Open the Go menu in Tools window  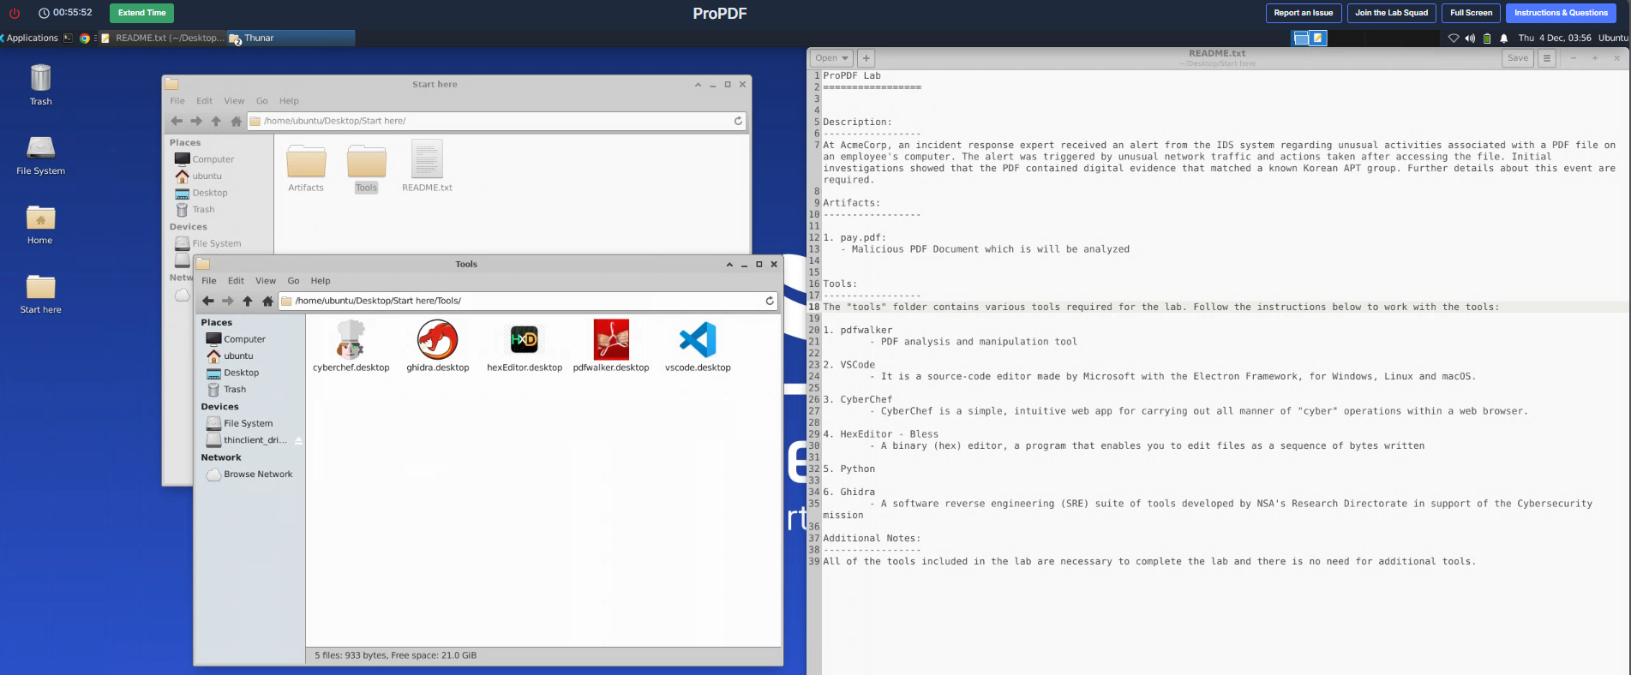point(293,281)
